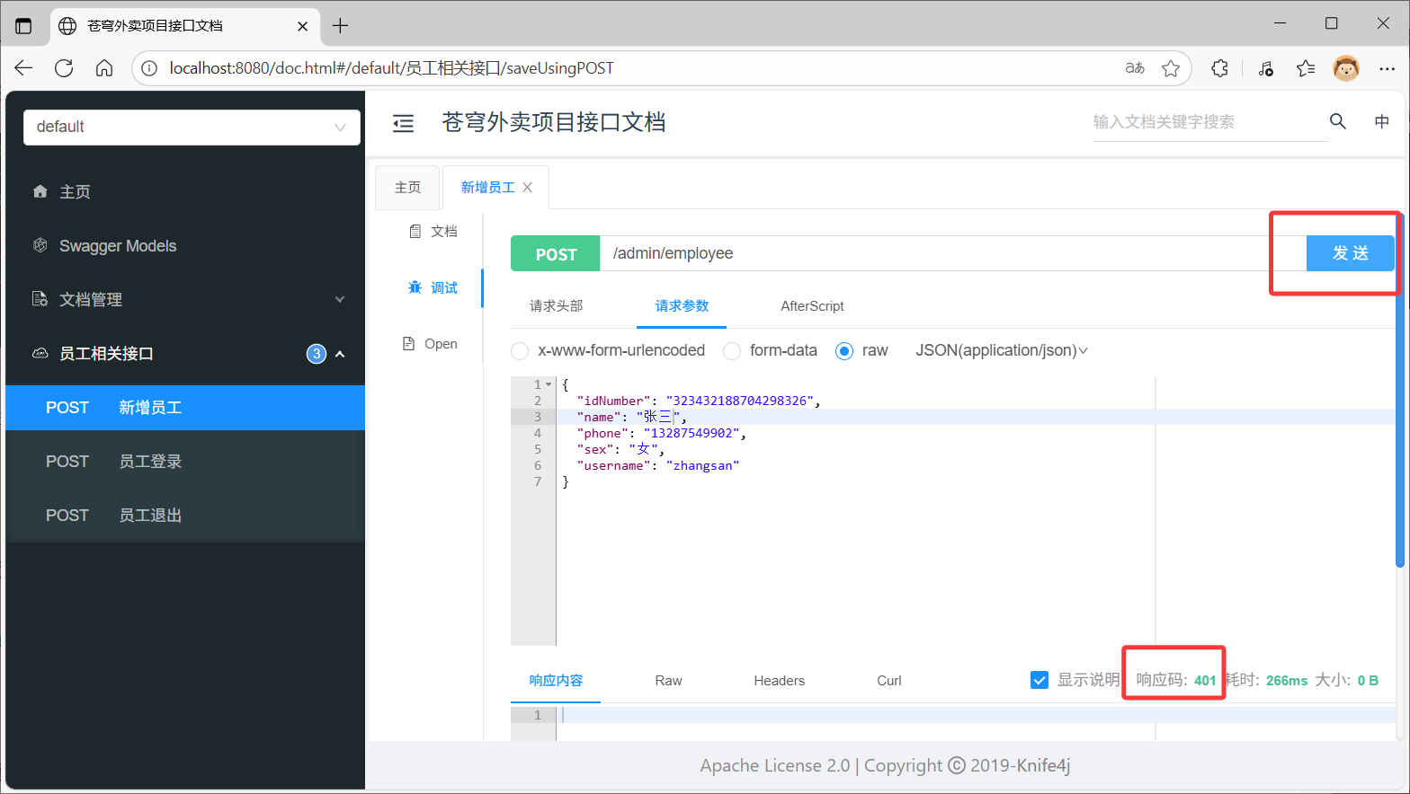Switch to 请求头部 tab

tap(556, 306)
